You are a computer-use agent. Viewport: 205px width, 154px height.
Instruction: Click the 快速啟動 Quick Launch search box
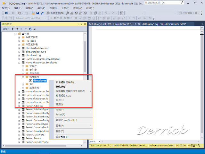coord(164,3)
